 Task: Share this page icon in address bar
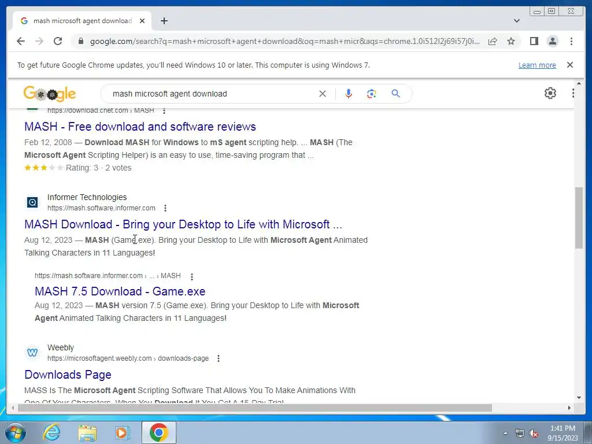493,41
